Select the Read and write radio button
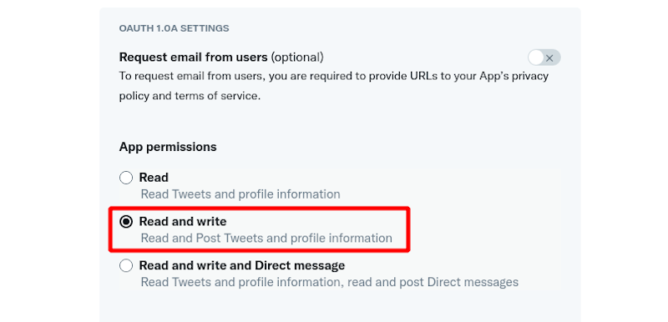 [x=126, y=222]
